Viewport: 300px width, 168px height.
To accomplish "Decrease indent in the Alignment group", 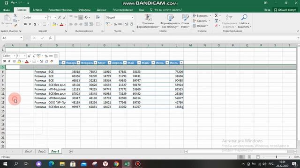I will 86,24.
